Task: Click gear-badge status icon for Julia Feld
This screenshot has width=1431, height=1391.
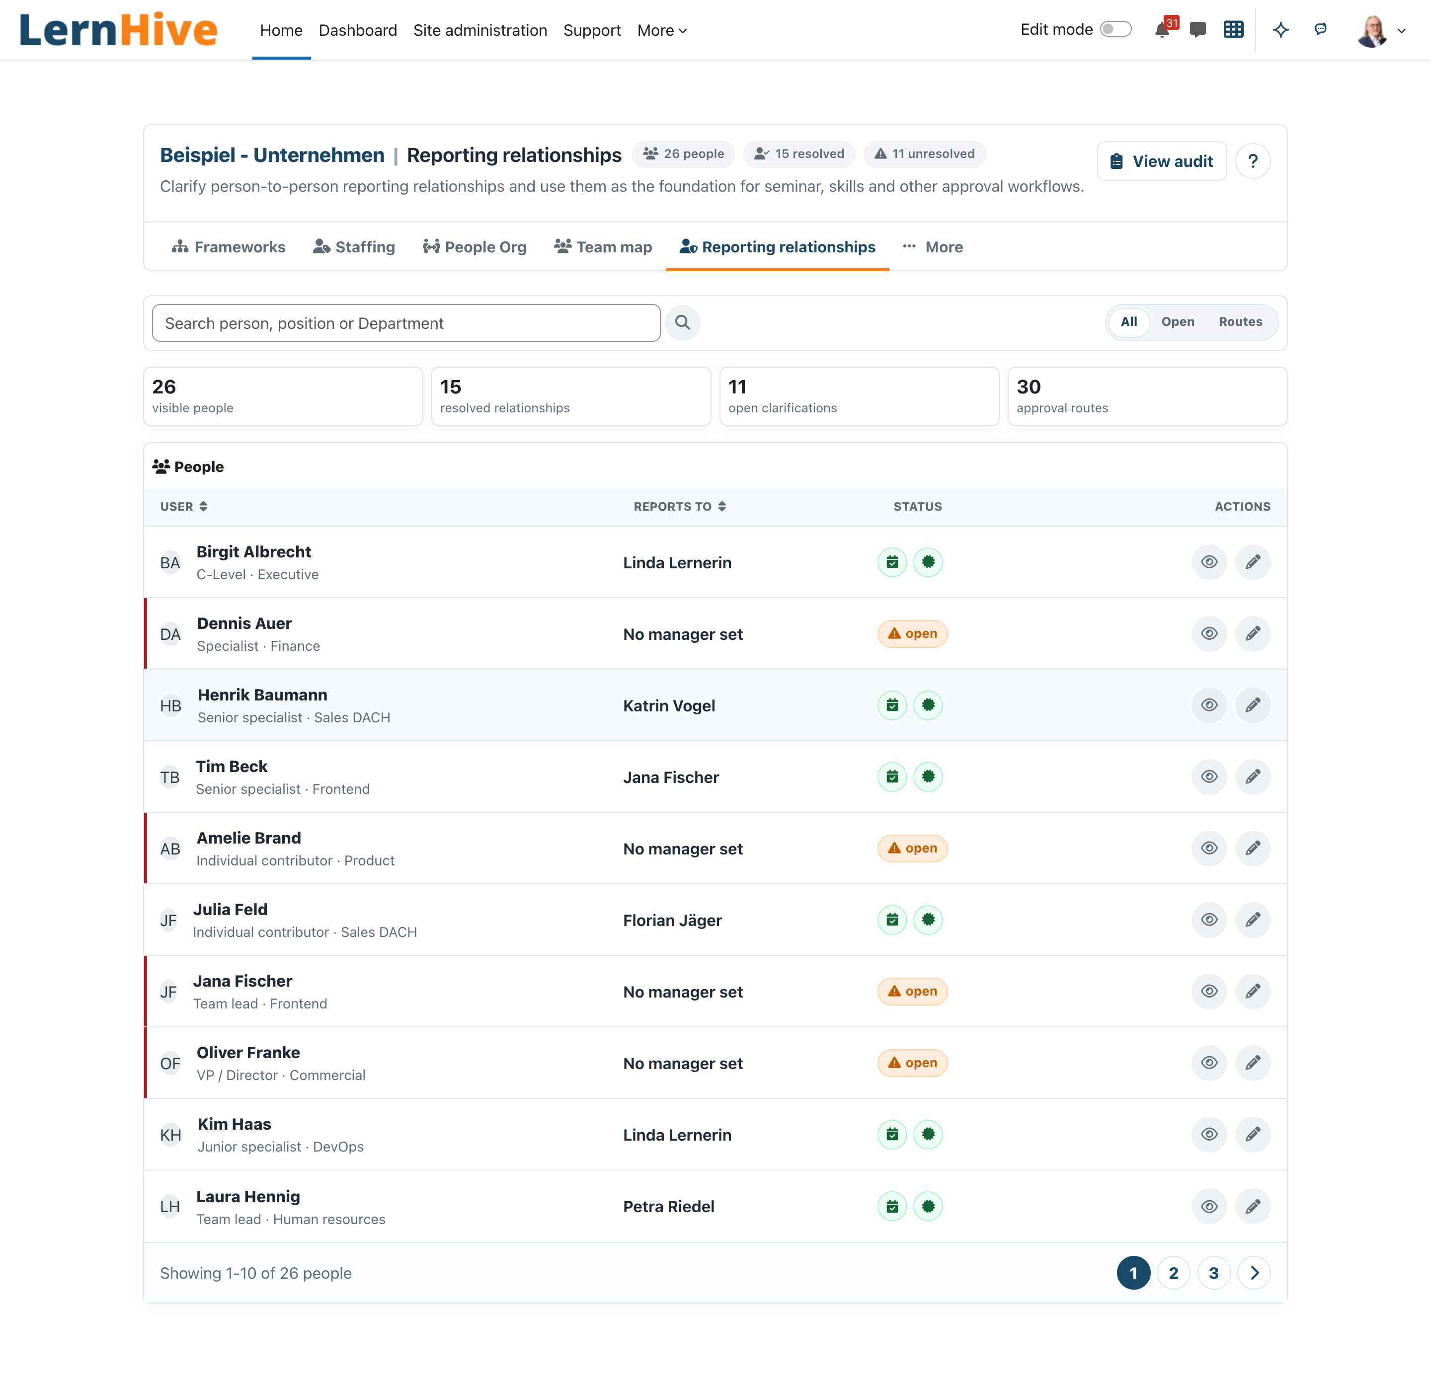Action: pos(928,920)
